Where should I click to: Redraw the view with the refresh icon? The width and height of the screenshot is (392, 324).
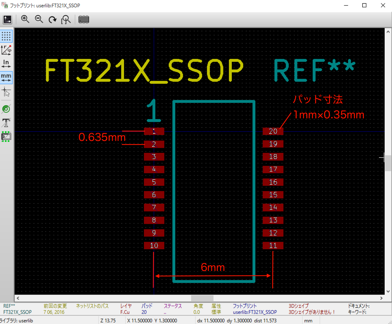pos(53,20)
